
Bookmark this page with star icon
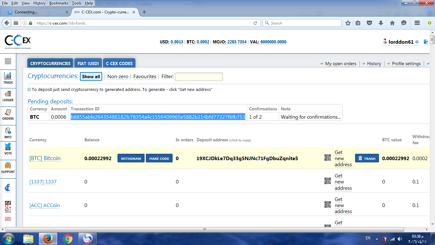pos(348,23)
